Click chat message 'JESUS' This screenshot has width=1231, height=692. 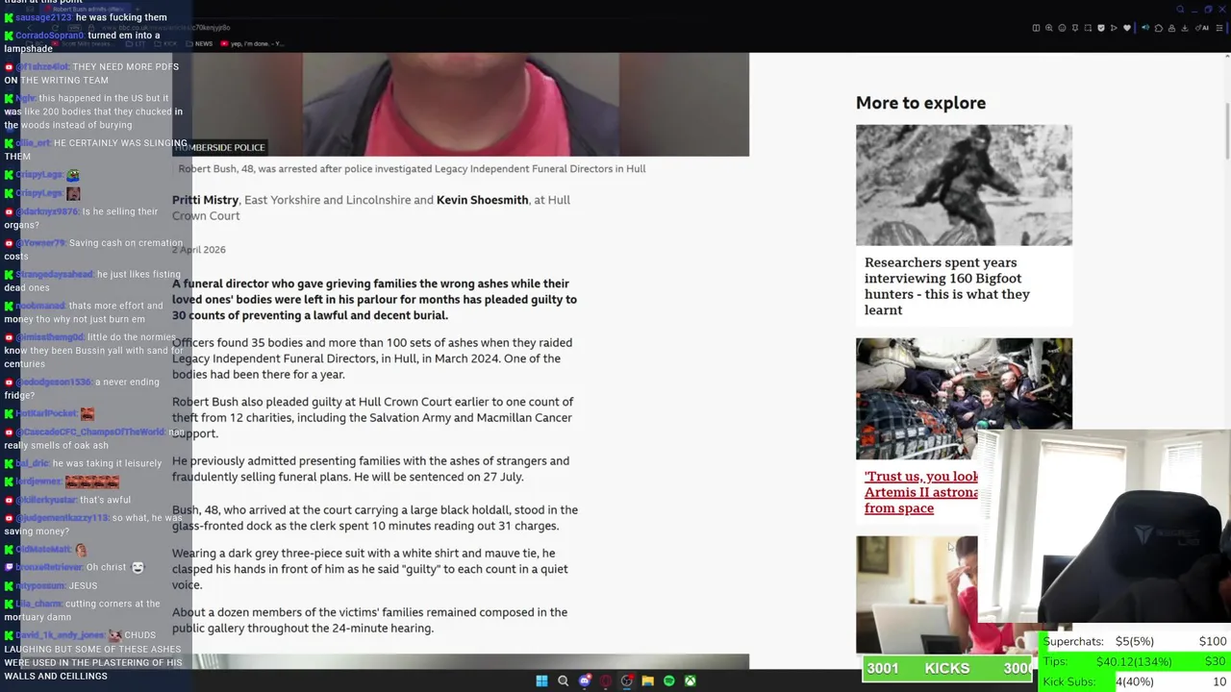pyautogui.click(x=83, y=586)
